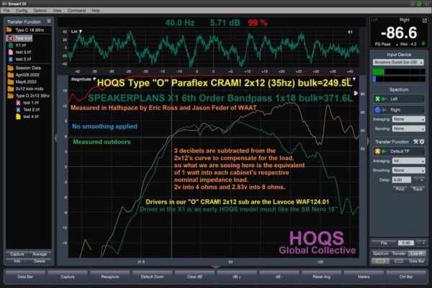Click the green trace icon of X1.trf
The height and width of the screenshot is (288, 432).
pos(11,45)
